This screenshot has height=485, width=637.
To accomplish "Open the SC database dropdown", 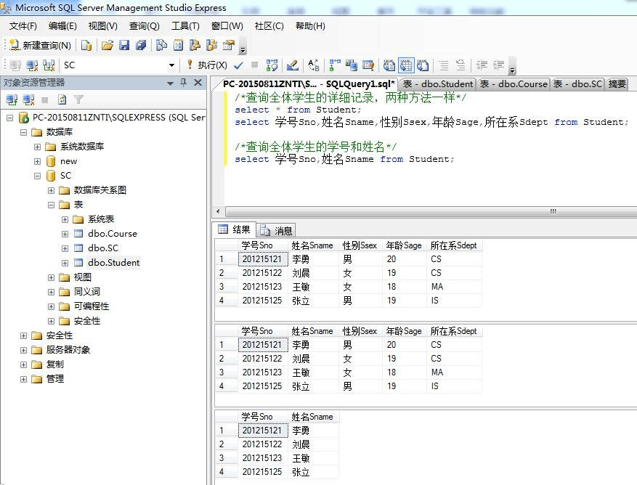I will [171, 65].
